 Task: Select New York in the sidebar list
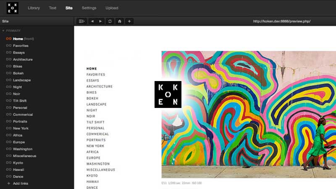(x=21, y=128)
